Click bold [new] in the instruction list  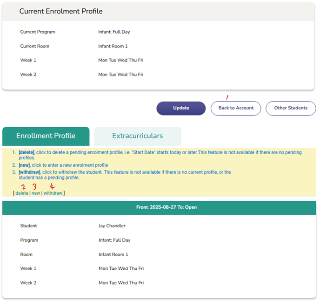[24, 165]
